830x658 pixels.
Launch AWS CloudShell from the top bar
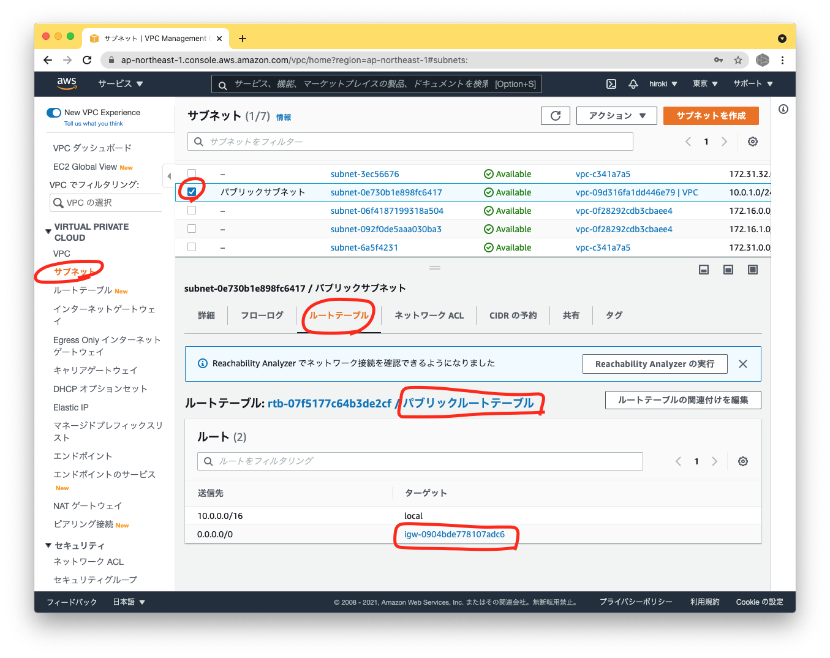point(611,84)
